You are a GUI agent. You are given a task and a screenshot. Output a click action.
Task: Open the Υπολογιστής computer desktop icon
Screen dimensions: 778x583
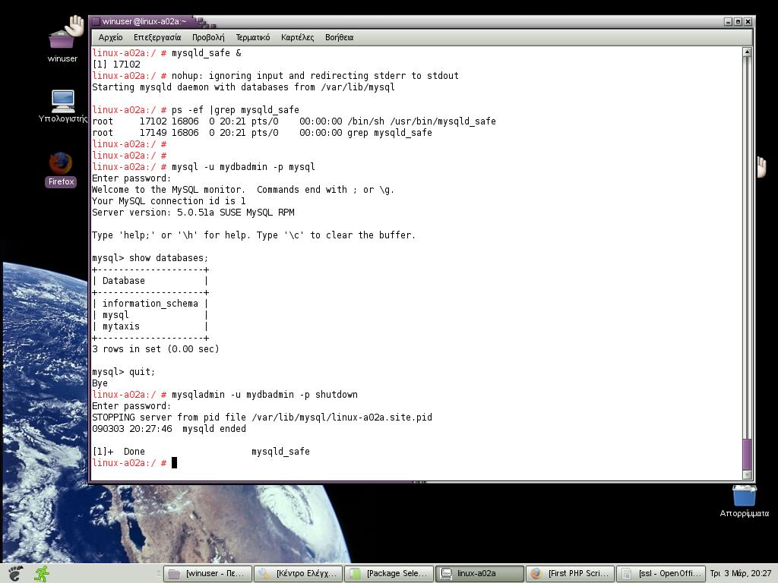(x=63, y=106)
